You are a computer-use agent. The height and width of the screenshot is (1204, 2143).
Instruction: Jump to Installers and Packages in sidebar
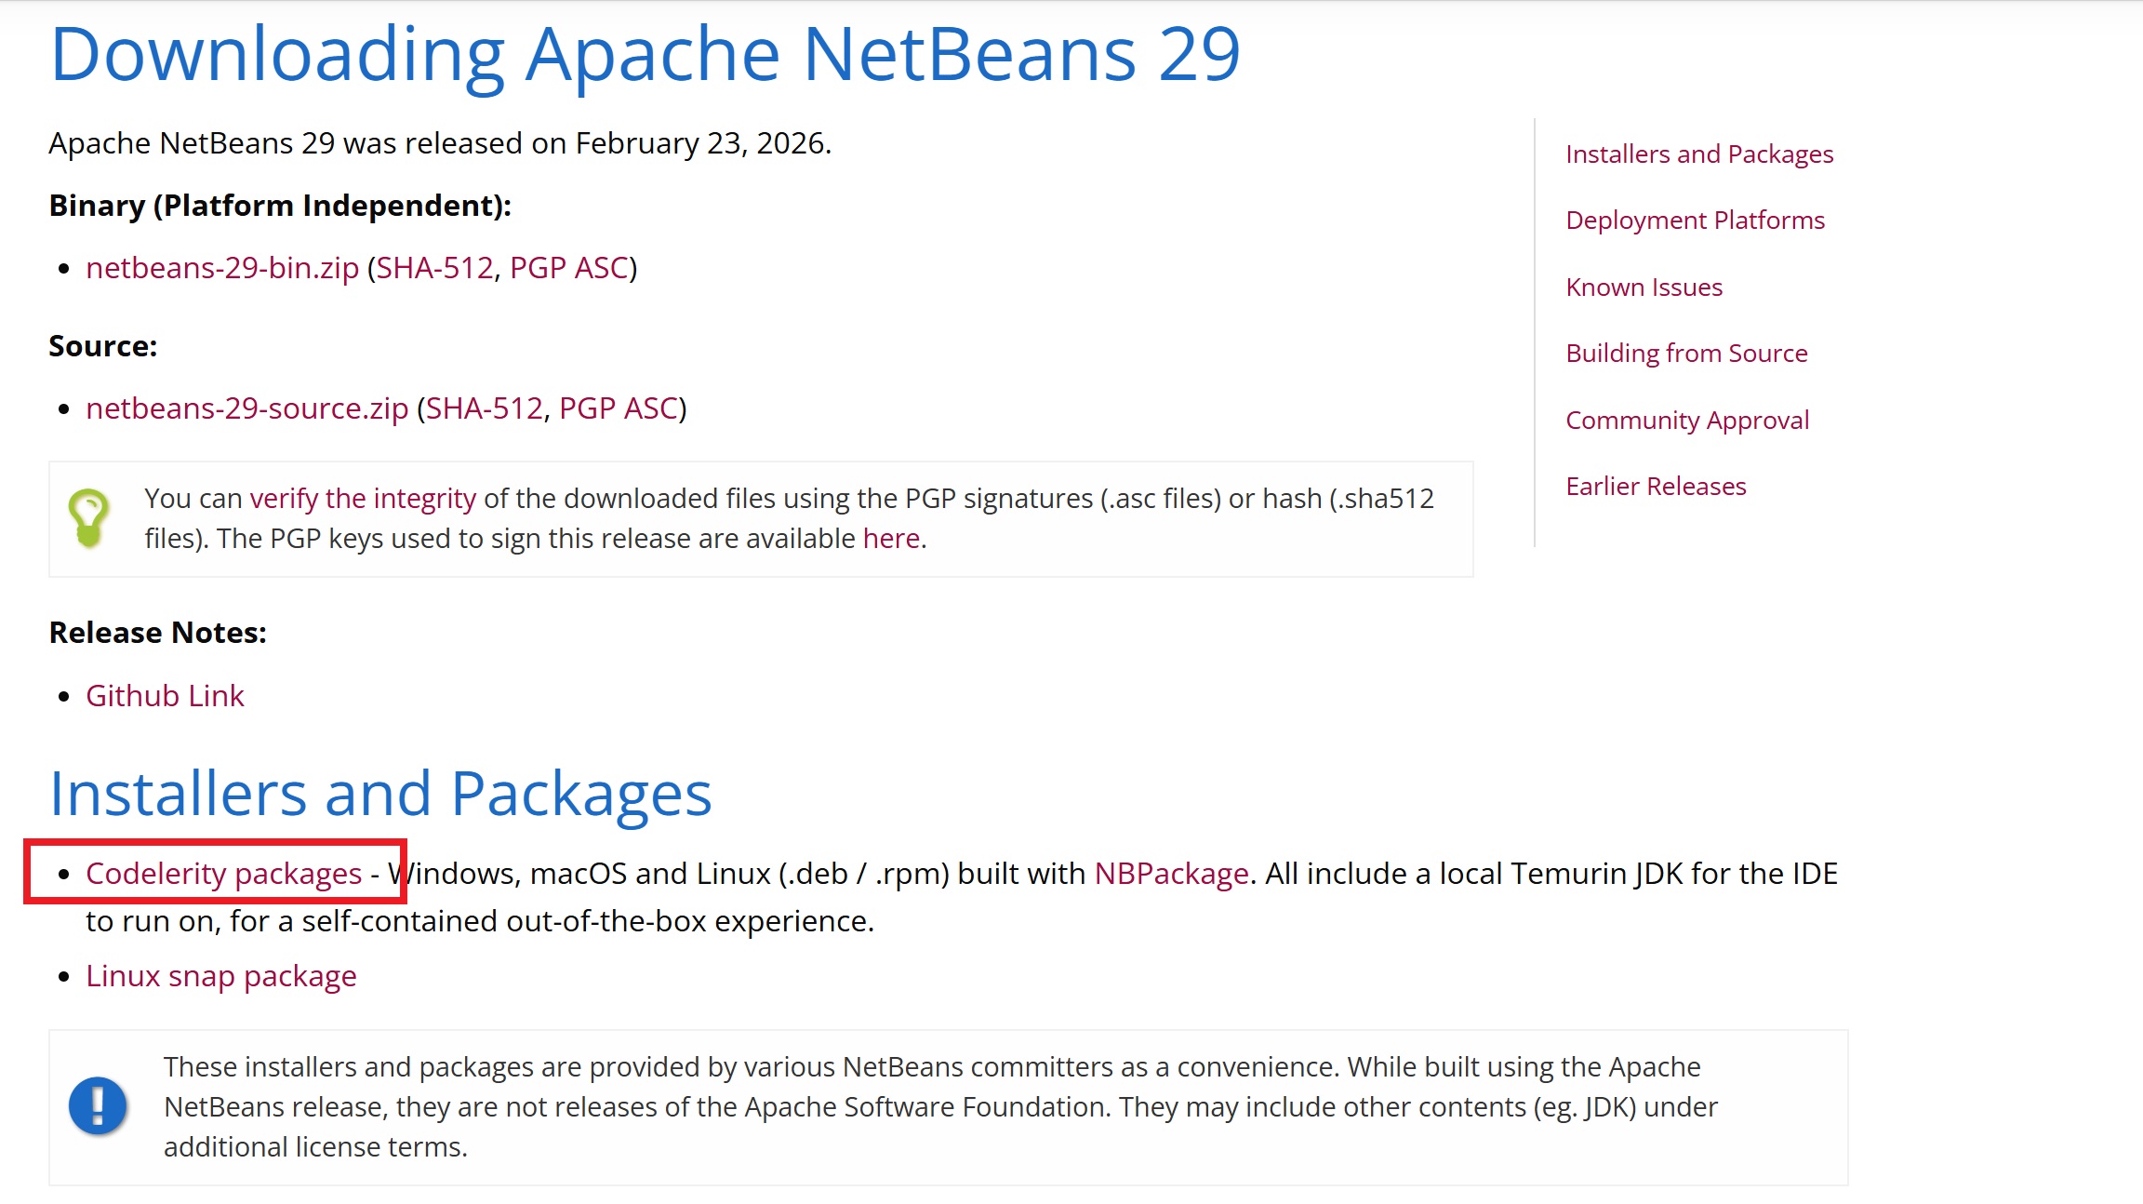tap(1699, 154)
